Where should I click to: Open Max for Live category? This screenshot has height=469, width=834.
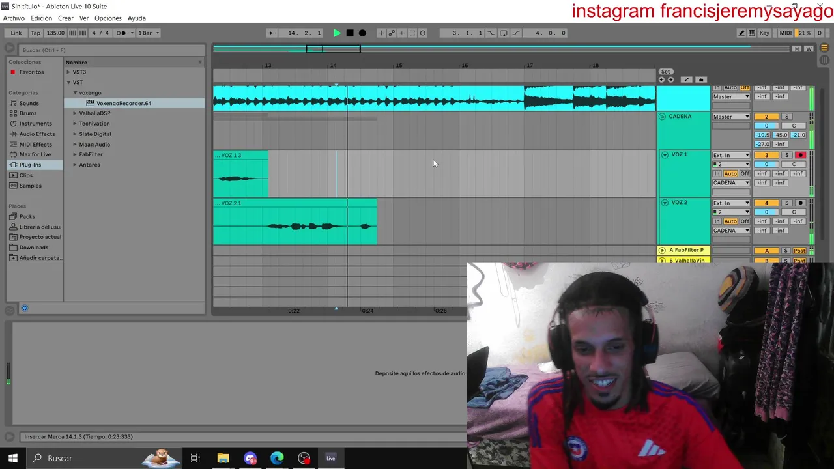pos(35,154)
